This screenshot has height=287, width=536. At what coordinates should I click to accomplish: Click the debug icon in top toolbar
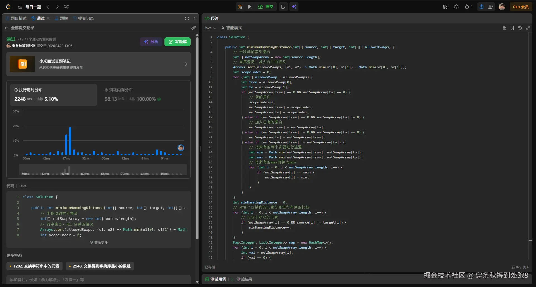(240, 7)
